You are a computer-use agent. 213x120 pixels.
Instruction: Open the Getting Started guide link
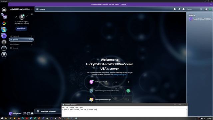120,75
